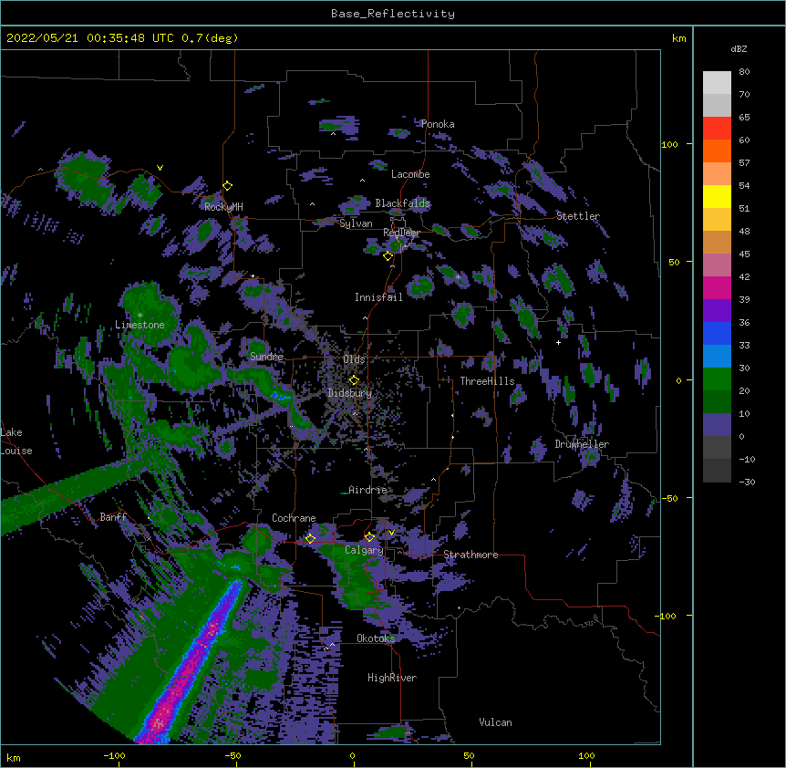Click the orange 60 dBZ legend swatch
The image size is (786, 768).
(x=717, y=150)
